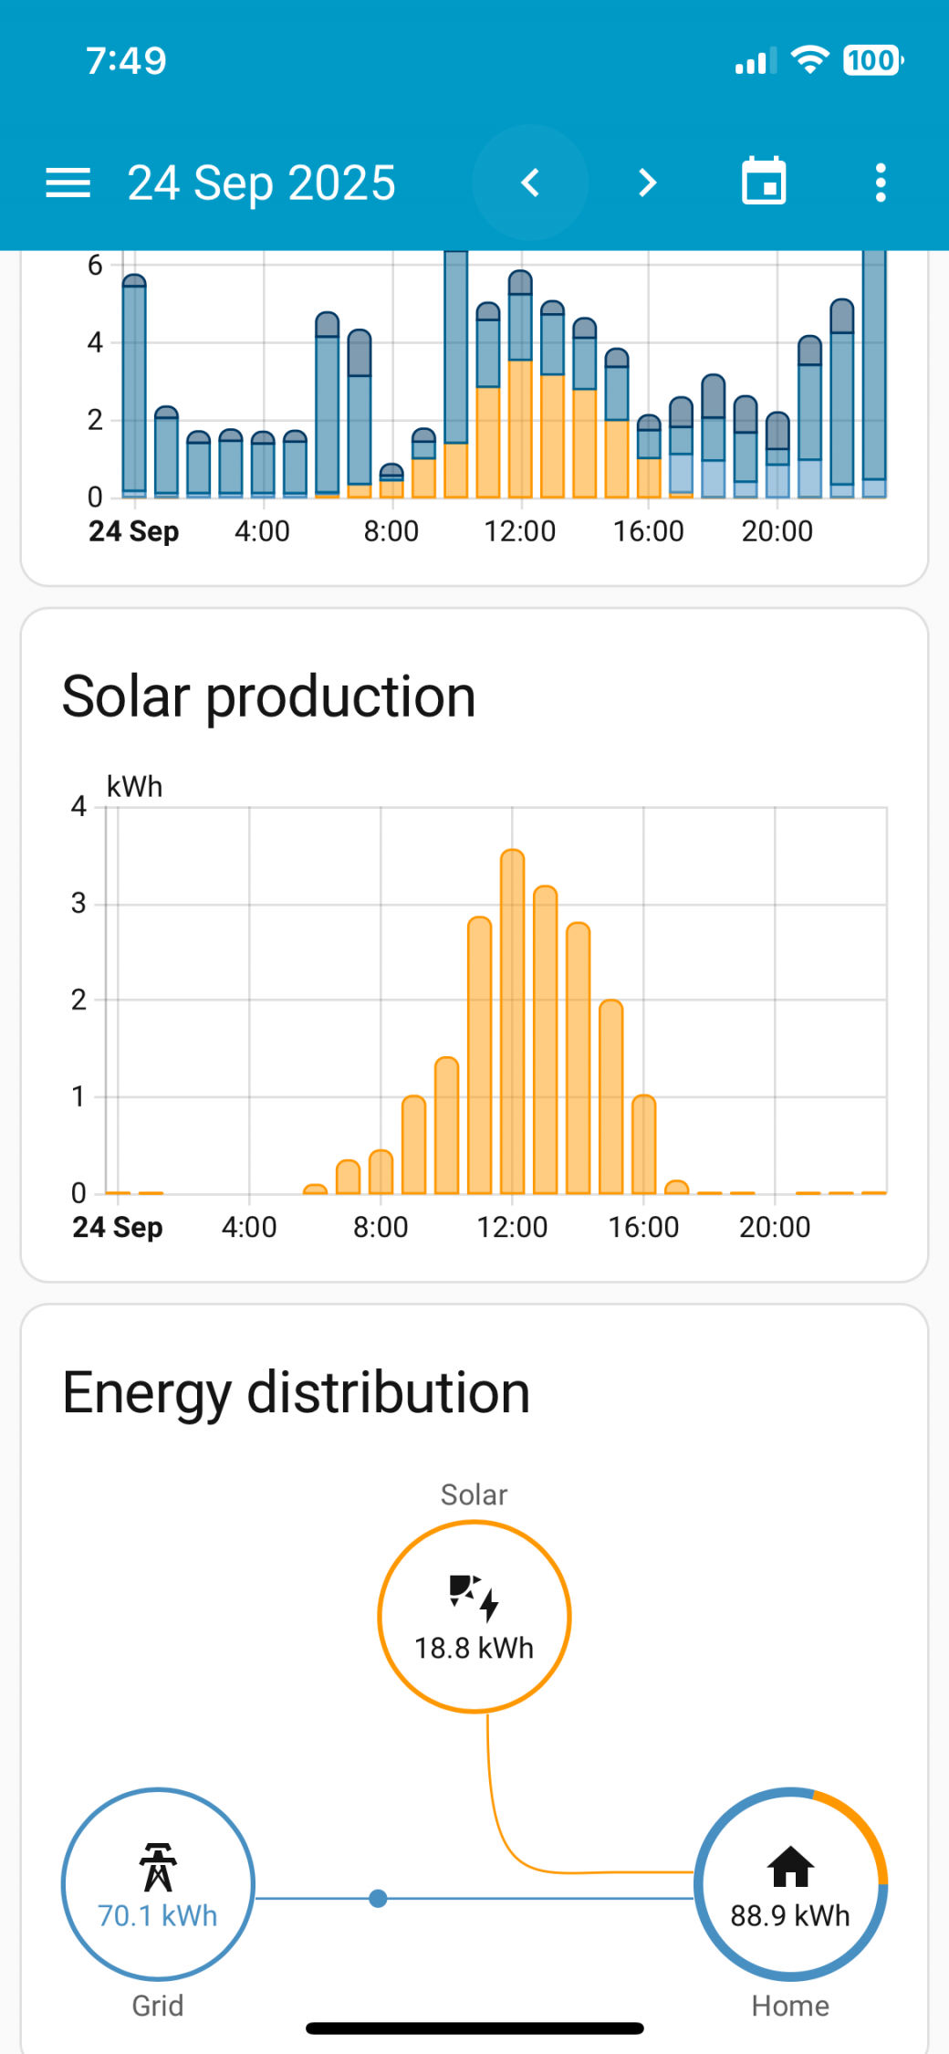Tap the Wi-Fi icon in status bar
949x2054 pixels.
808,60
